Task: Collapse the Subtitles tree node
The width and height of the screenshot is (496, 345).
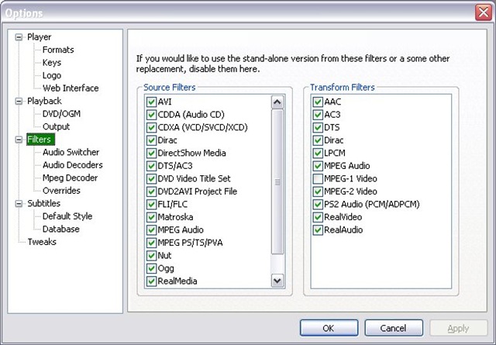Action: pyautogui.click(x=20, y=204)
